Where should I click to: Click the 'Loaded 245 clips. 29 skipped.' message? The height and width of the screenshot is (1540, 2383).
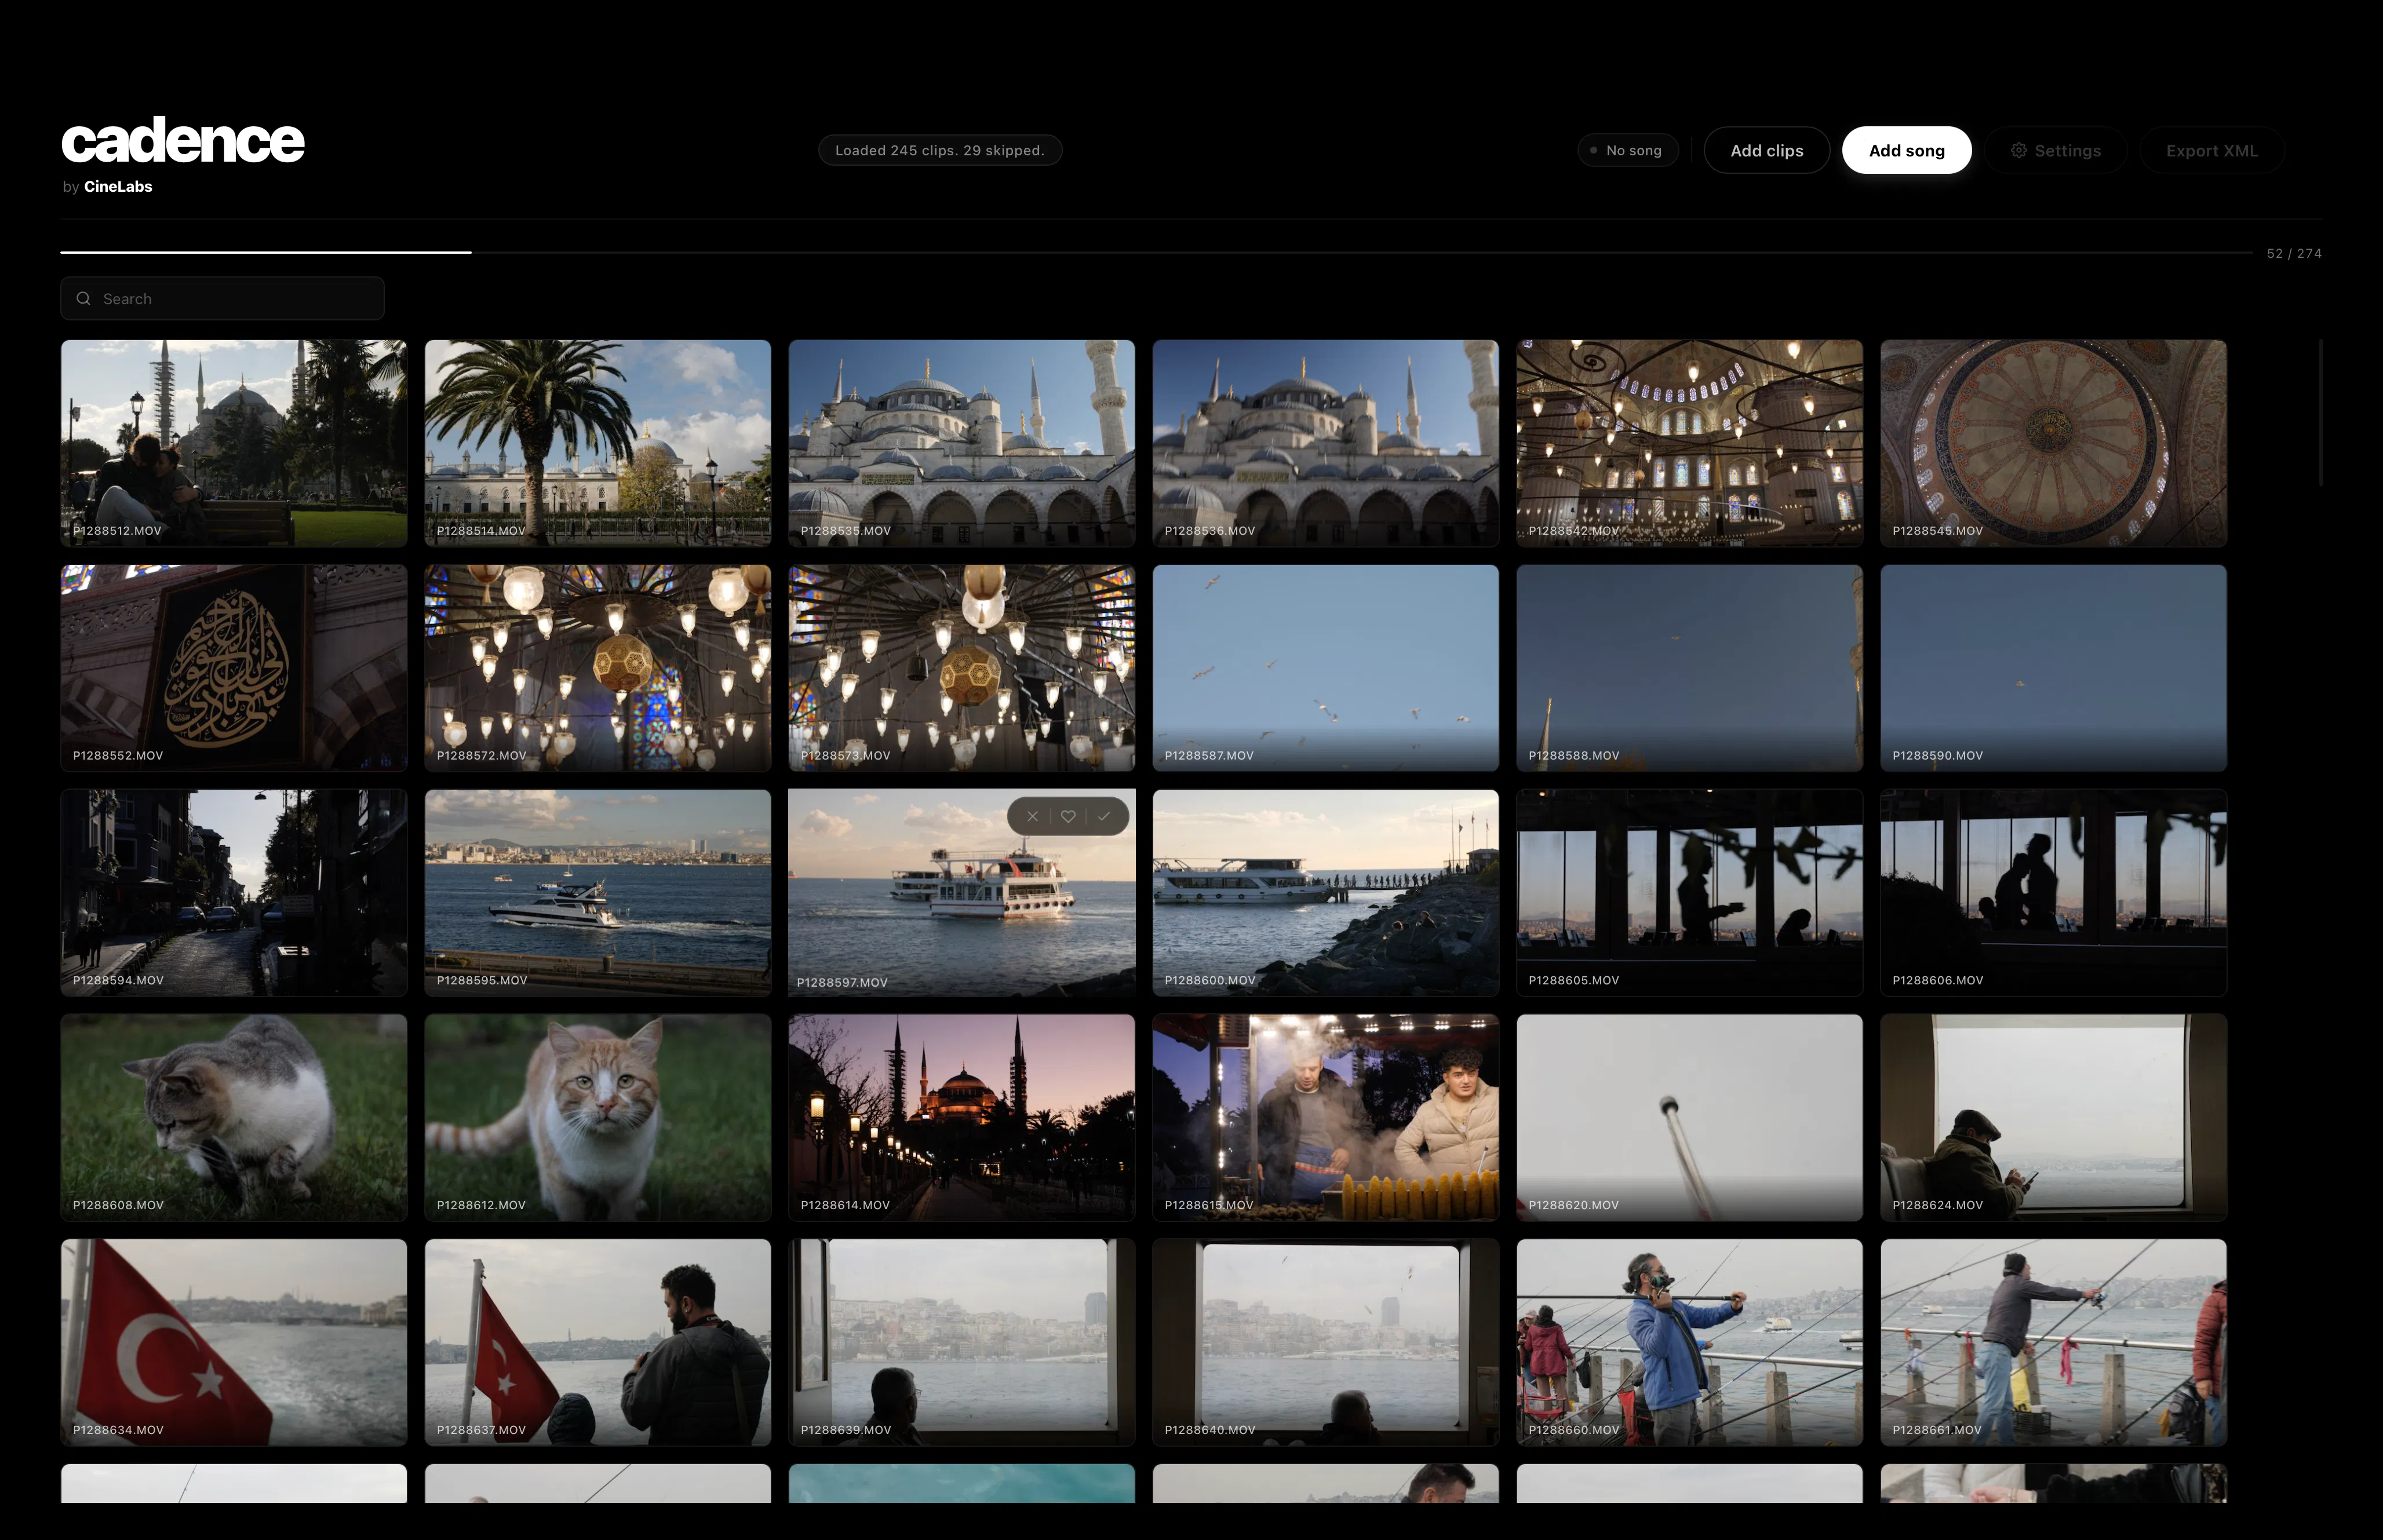click(940, 151)
